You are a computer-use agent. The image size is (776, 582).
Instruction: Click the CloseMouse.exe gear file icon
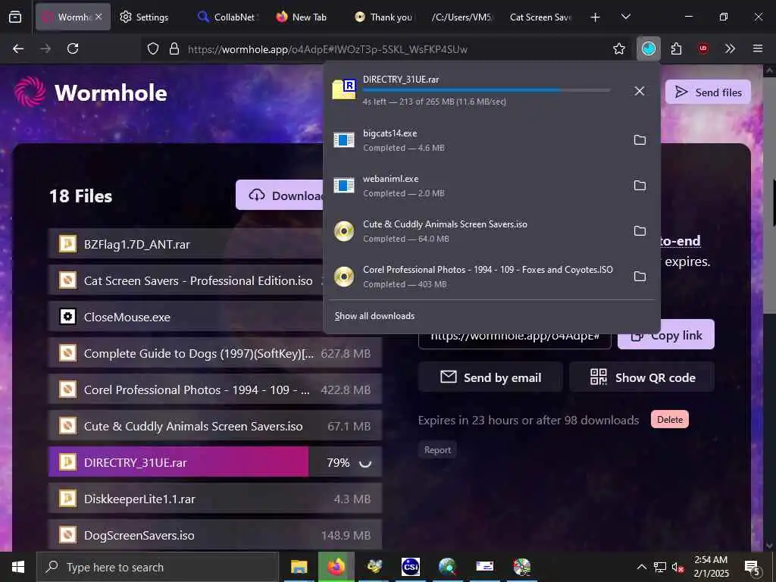67,316
